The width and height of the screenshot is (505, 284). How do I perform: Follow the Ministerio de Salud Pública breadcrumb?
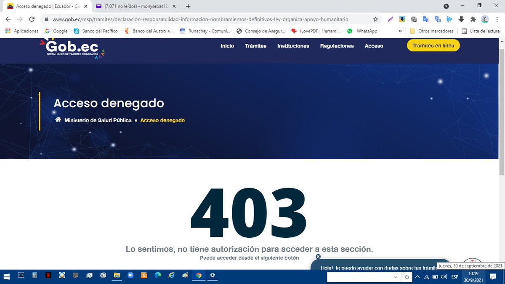(98, 120)
